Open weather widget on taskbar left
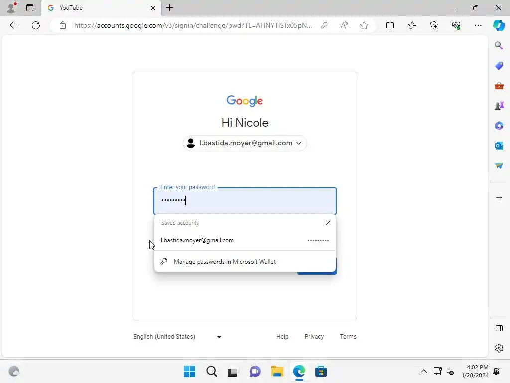This screenshot has height=383, width=510. (x=14, y=371)
